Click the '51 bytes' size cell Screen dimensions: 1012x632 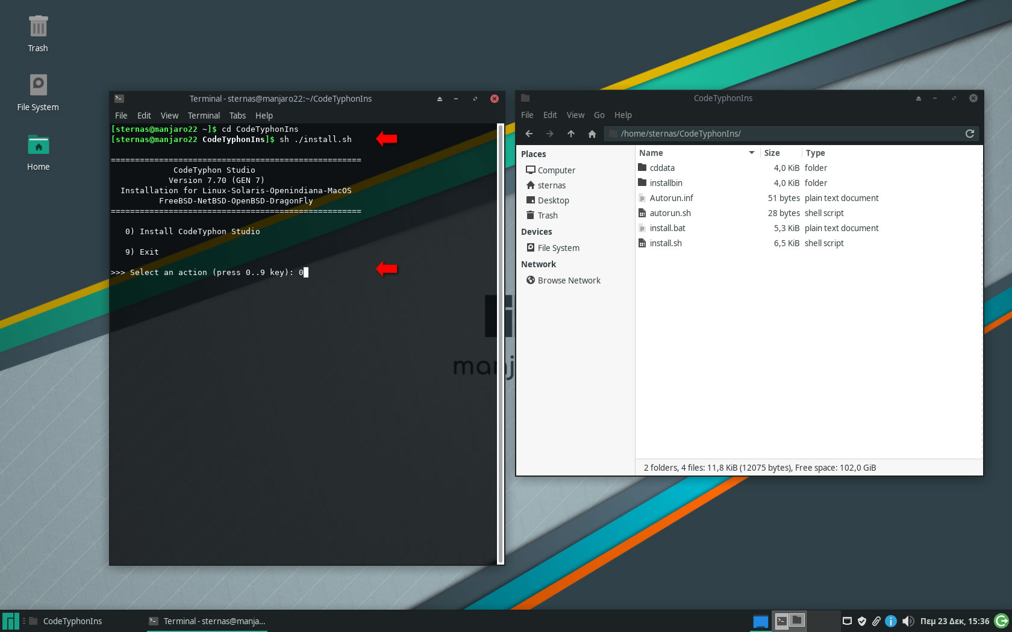click(x=784, y=198)
